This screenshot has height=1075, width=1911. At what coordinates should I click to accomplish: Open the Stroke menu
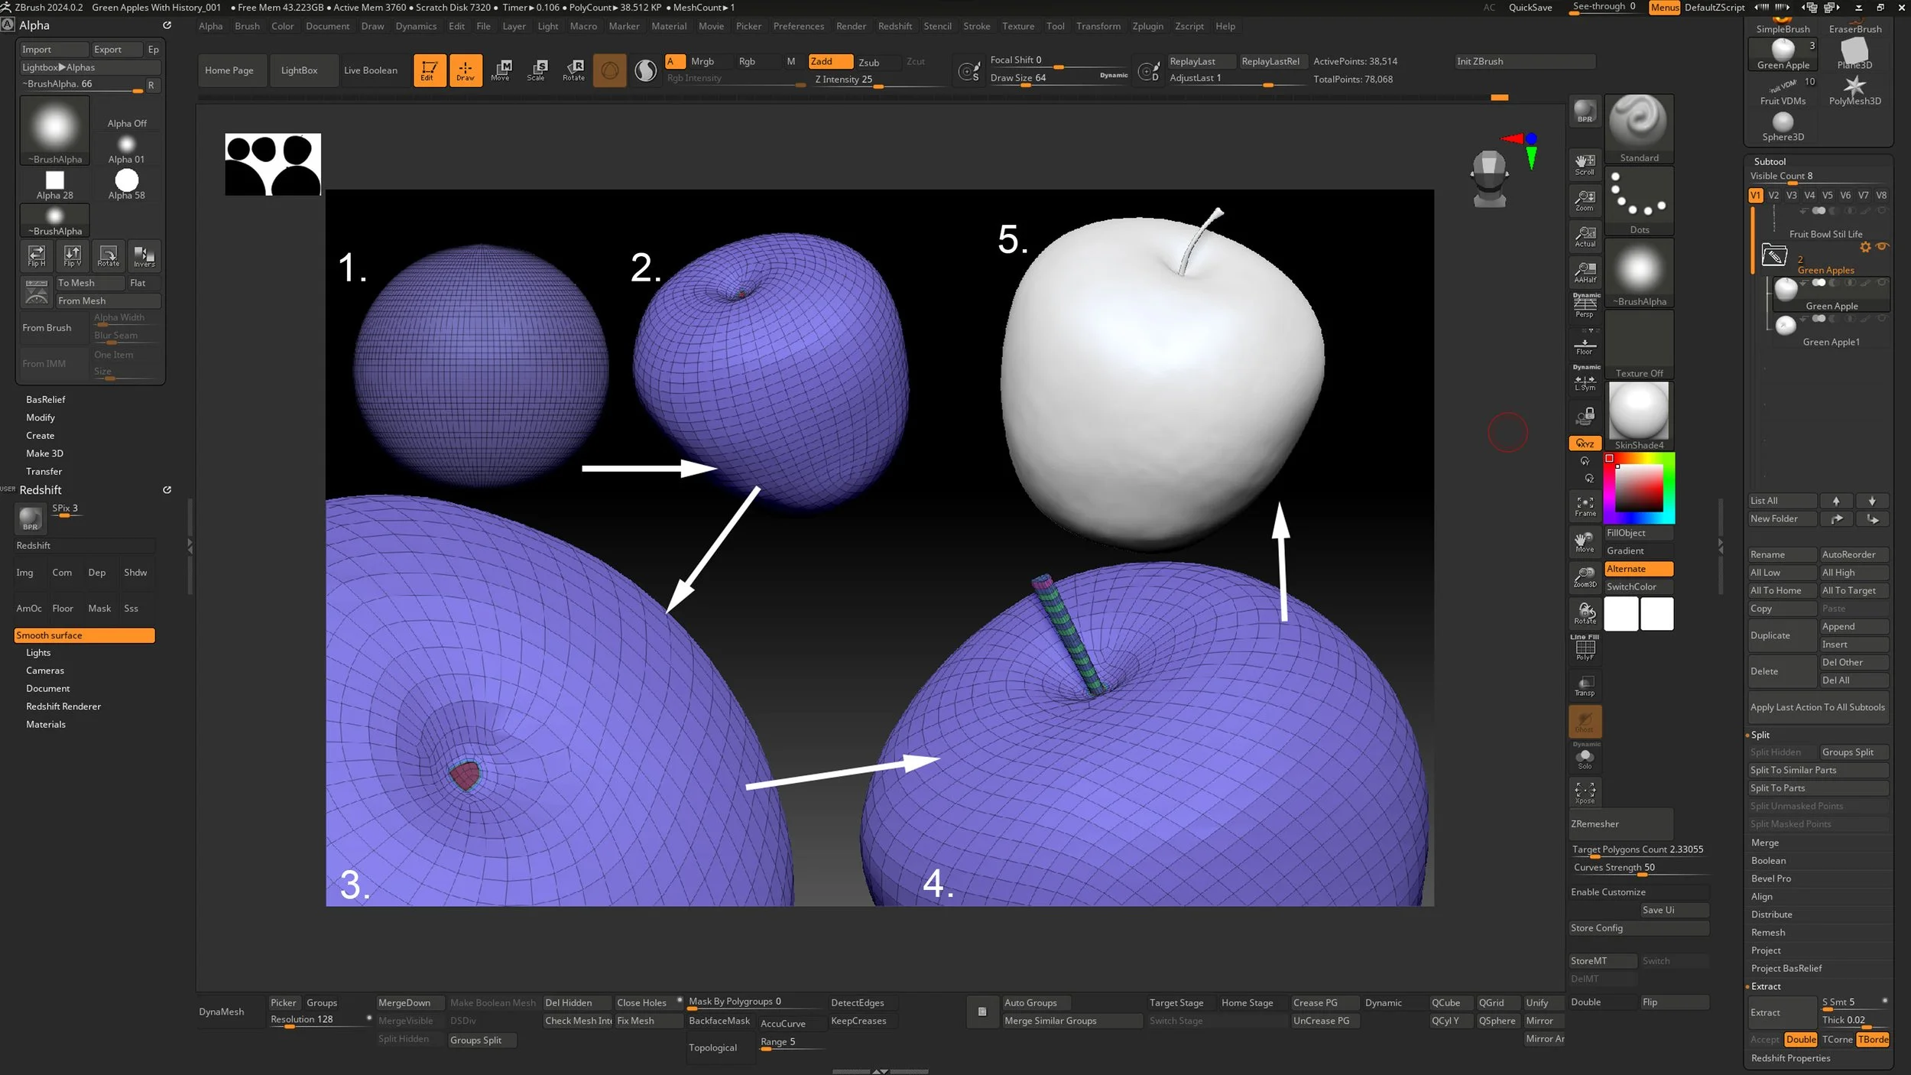pos(976,26)
